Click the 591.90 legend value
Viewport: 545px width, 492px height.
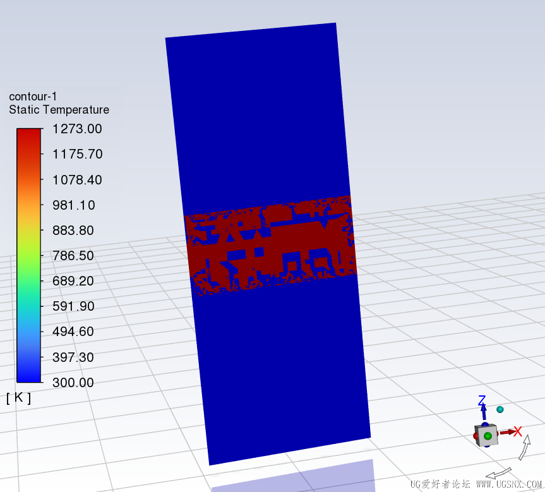coord(73,306)
